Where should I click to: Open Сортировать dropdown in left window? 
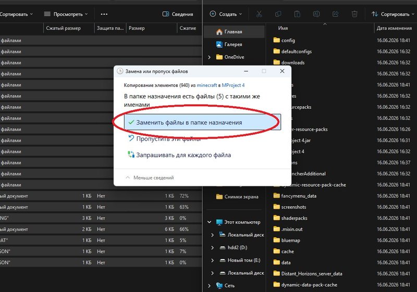point(16,14)
